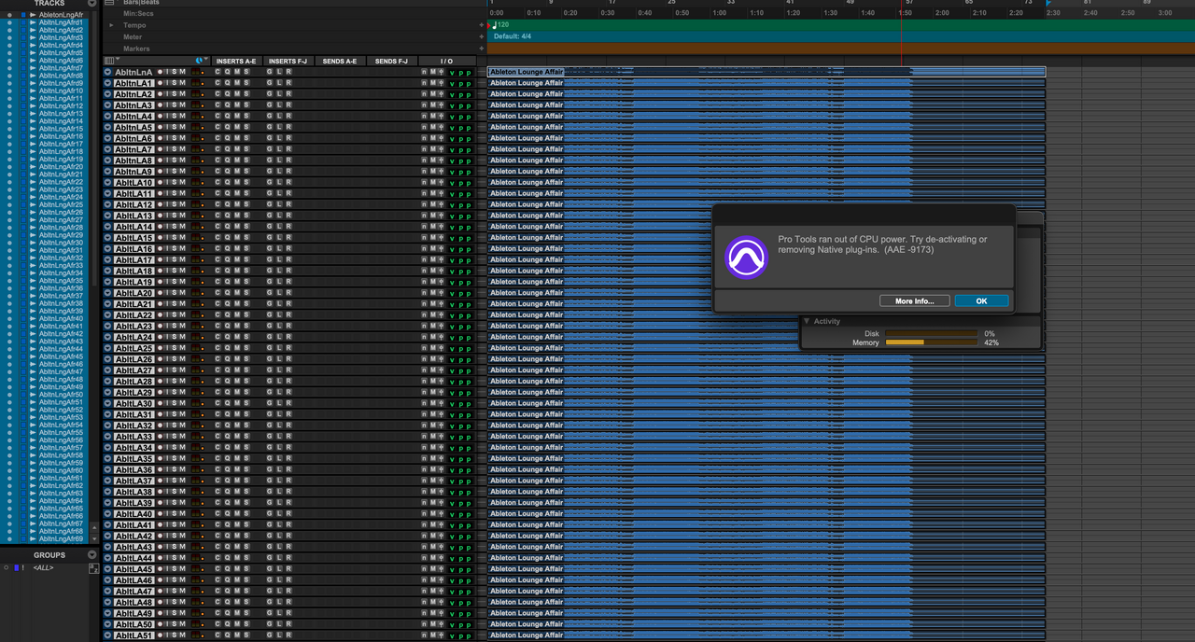
Task: Click insert C on track AbltnLA1
Action: [x=218, y=83]
